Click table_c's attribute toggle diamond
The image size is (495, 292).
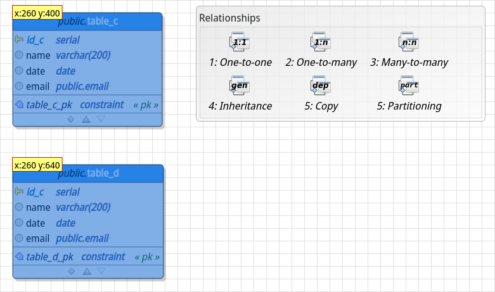(71, 118)
